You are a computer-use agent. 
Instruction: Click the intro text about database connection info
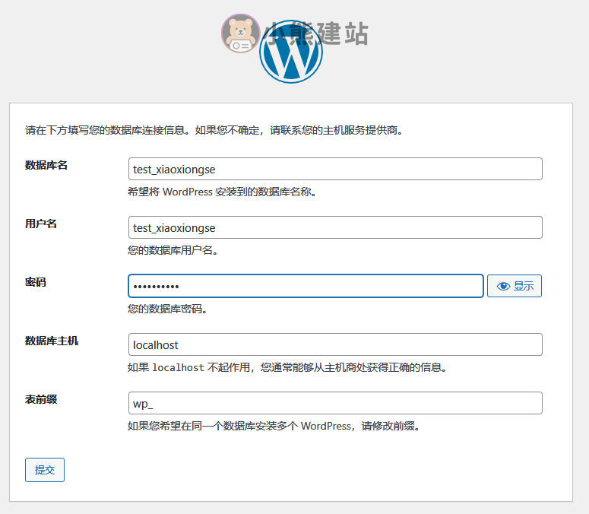tap(214, 130)
